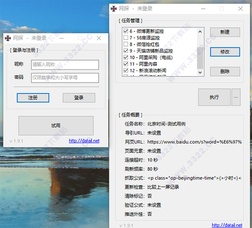Click v 1.9.1 version text in task window
Image resolution: width=252 pixels, height=228 pixels.
(126, 225)
